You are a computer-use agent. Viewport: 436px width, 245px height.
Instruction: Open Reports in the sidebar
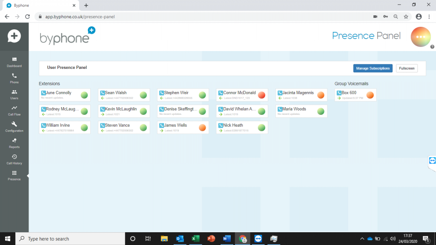pyautogui.click(x=14, y=143)
